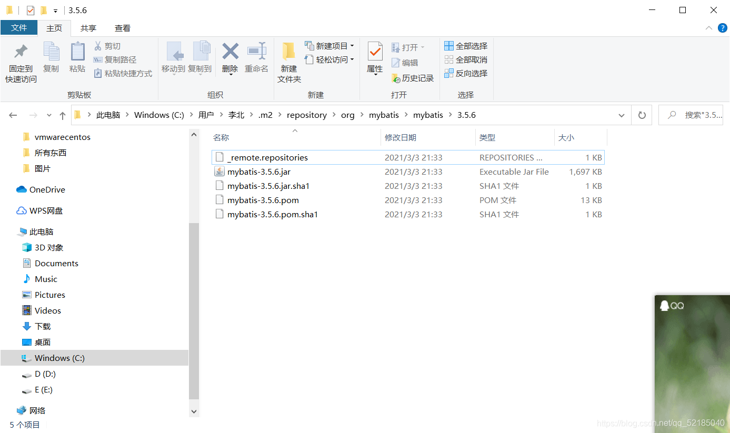Open the Recent locations dropdown arrow

pos(49,115)
